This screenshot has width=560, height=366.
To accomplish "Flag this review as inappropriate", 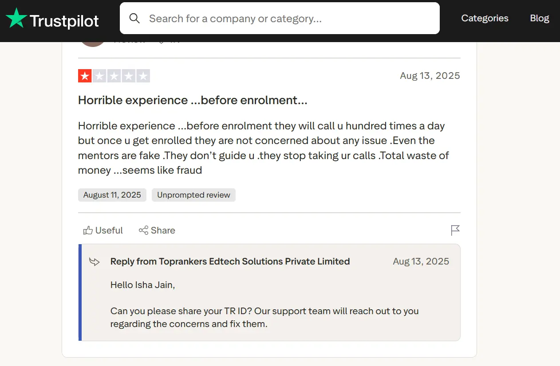I will pos(455,230).
